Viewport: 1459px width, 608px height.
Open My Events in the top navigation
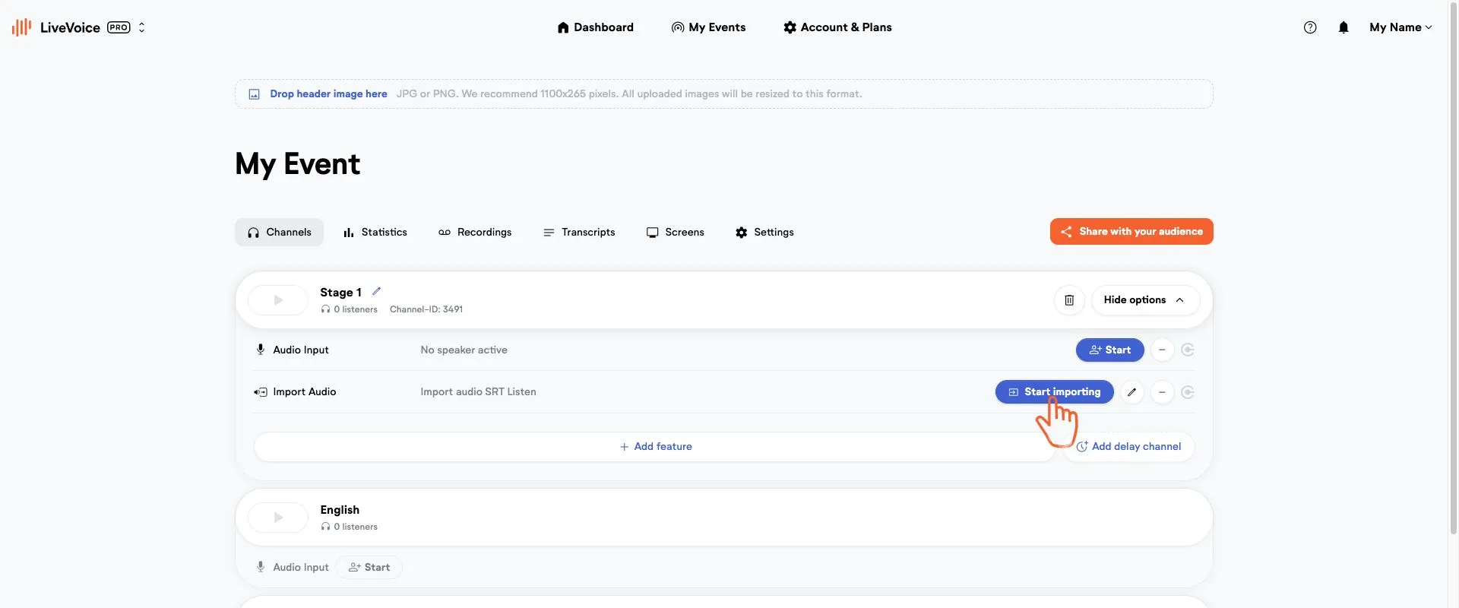[708, 27]
